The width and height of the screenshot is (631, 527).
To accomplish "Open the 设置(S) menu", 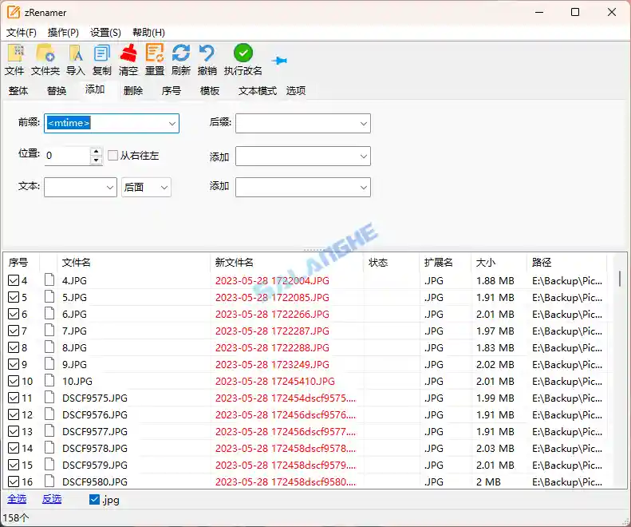I will 105,33.
